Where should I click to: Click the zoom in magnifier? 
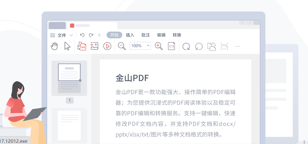click(x=159, y=46)
